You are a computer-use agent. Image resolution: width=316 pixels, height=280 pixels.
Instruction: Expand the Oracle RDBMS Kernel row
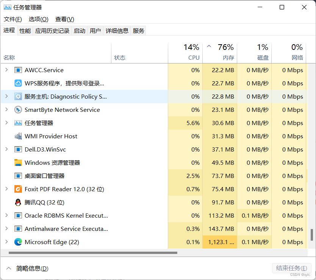tap(6, 215)
